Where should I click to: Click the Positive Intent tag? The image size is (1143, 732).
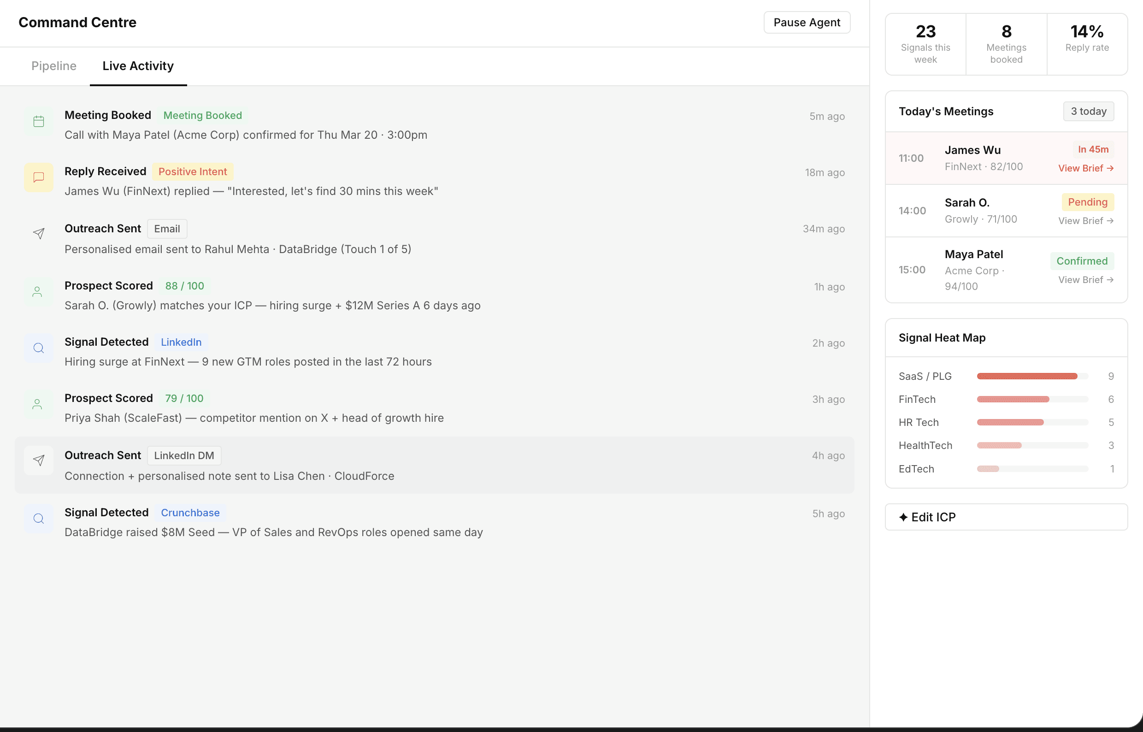(x=193, y=171)
